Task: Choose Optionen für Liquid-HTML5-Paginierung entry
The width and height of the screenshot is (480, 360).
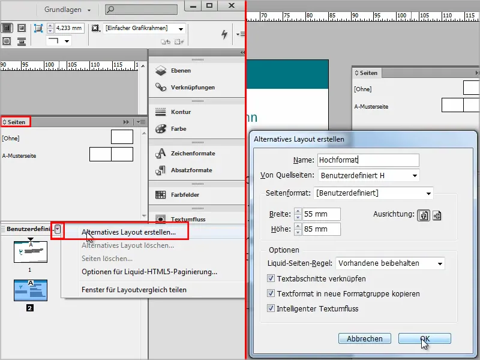Action: point(149,272)
